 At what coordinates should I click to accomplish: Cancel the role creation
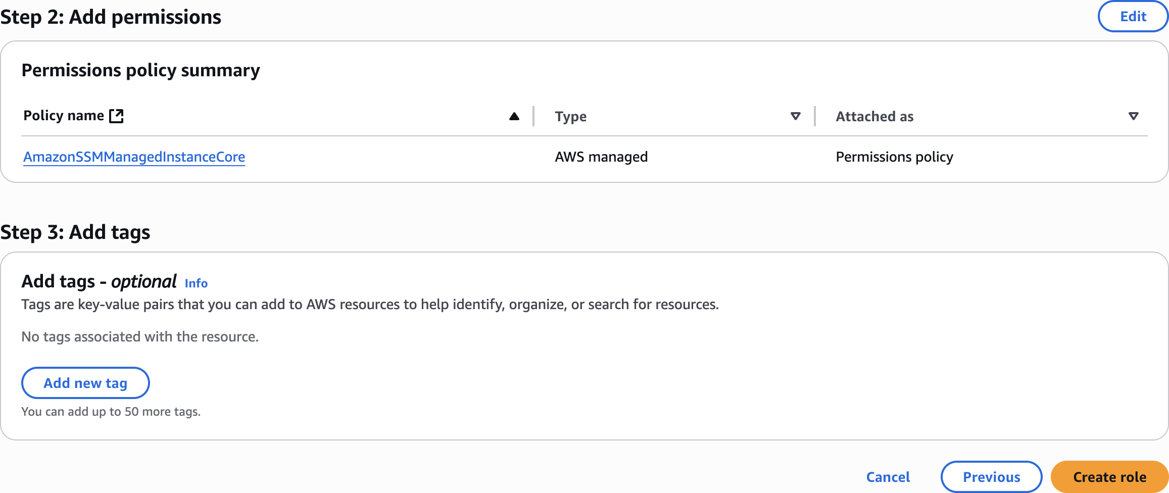(x=888, y=477)
